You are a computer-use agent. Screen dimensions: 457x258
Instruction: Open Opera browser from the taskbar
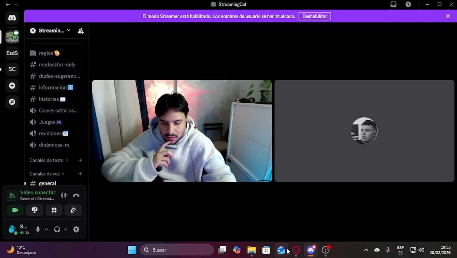pyautogui.click(x=296, y=250)
